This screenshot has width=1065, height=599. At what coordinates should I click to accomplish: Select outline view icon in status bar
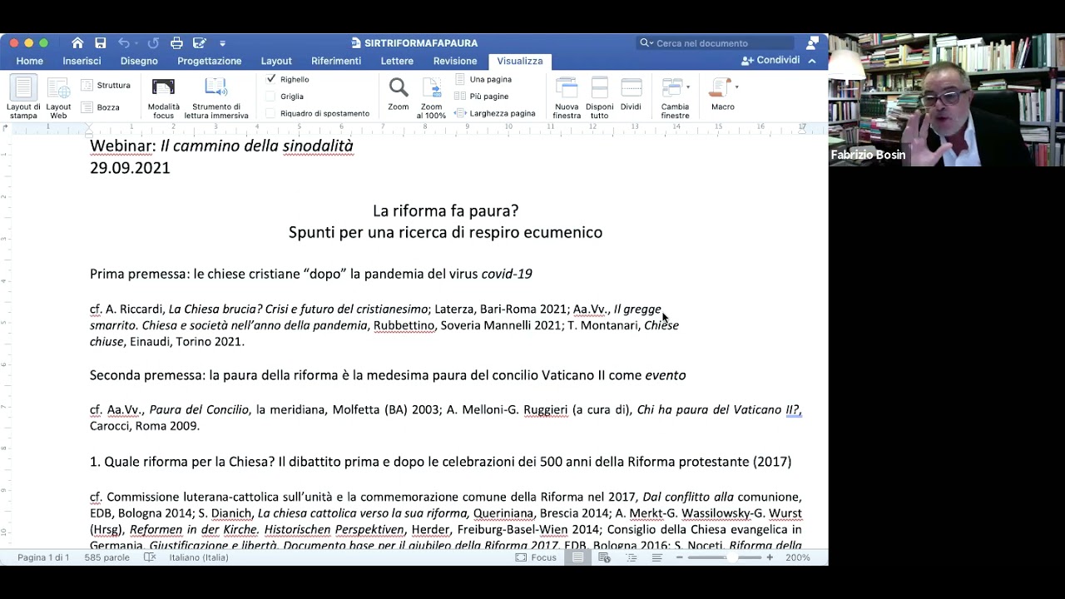point(632,557)
